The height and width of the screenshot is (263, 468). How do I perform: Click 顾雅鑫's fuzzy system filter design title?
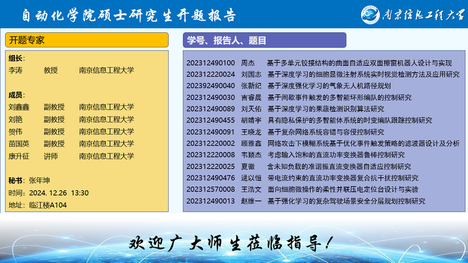coord(363,144)
